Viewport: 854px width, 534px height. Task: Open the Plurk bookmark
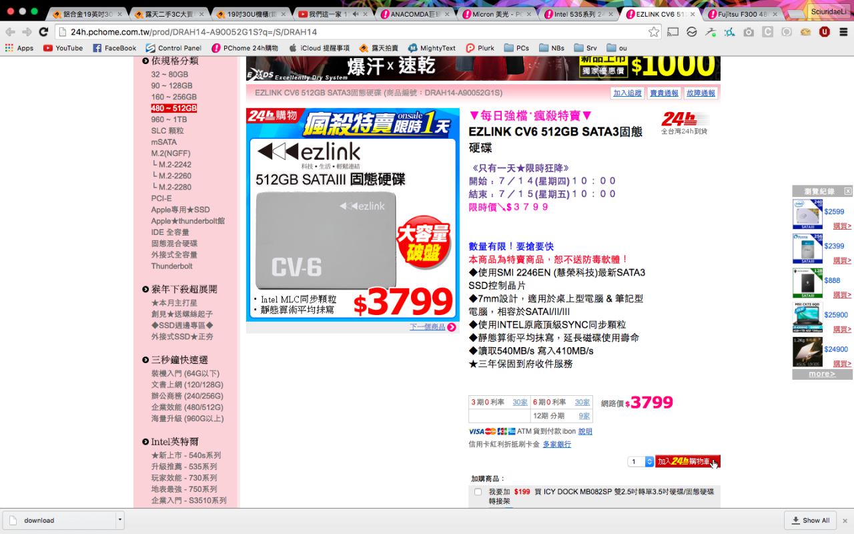pos(480,48)
